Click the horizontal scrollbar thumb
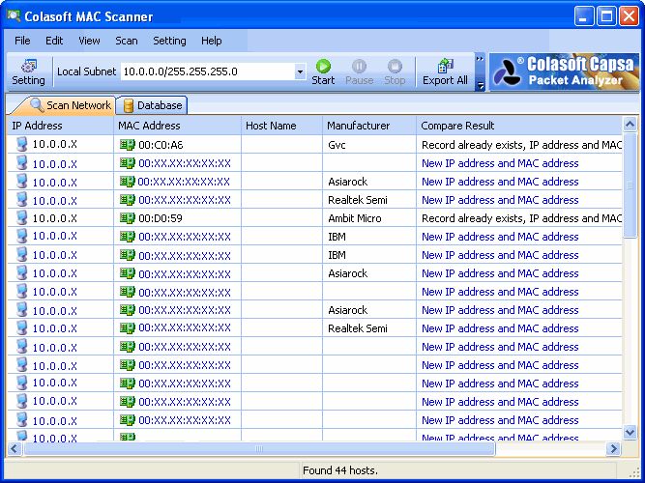Image resolution: width=645 pixels, height=483 pixels. [x=258, y=449]
